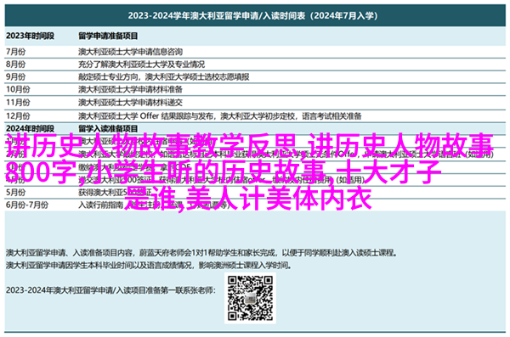Click the QR code for contacting 张老师
Image resolution: width=510 pixels, height=337 pixels.
(x=250, y=298)
